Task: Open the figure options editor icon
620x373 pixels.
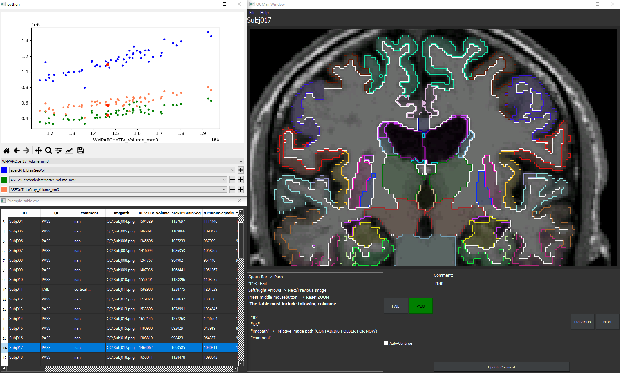Action: (69, 150)
